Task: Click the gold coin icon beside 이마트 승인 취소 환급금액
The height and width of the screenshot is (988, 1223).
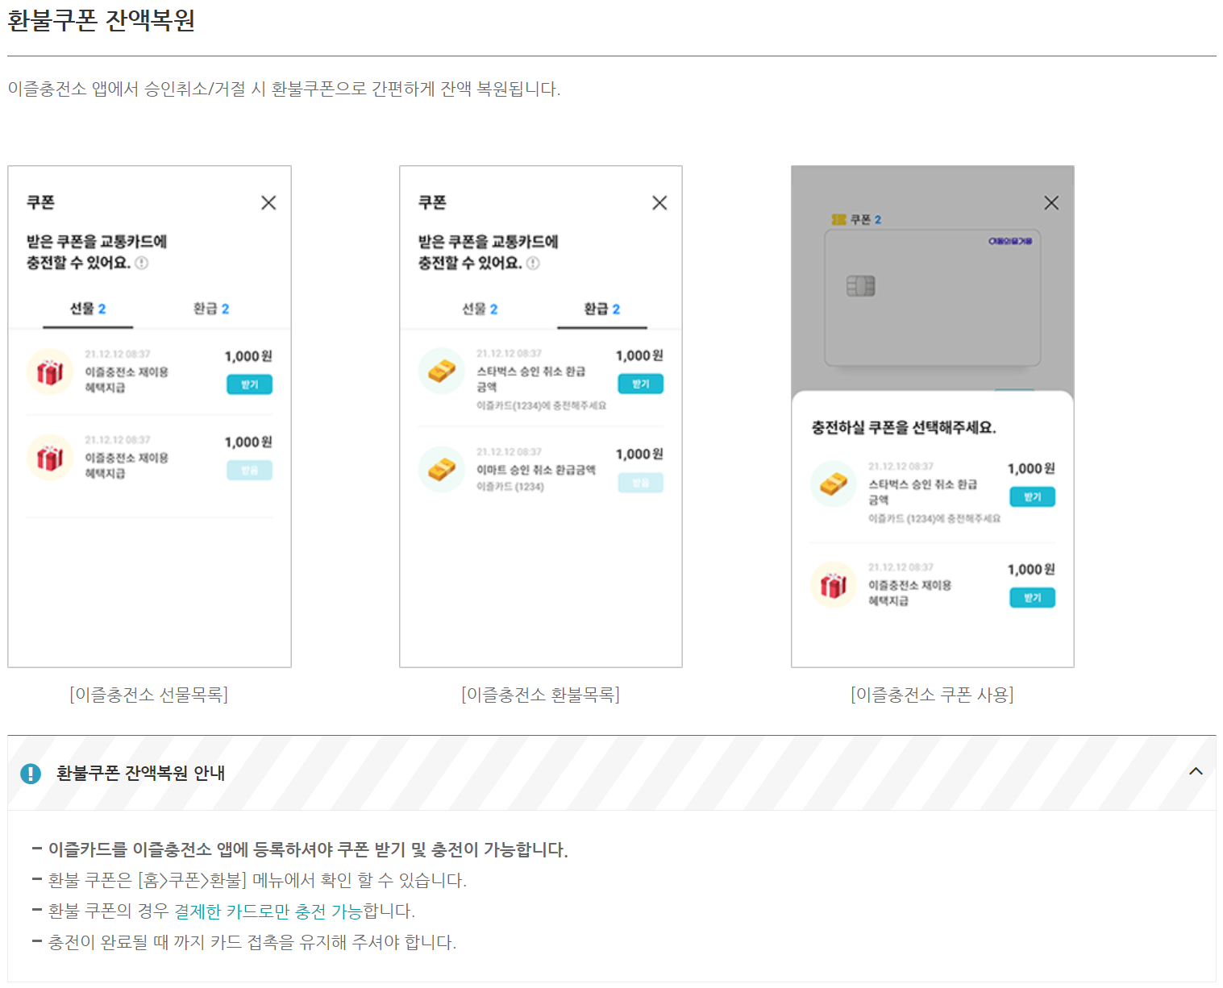Action: 442,469
